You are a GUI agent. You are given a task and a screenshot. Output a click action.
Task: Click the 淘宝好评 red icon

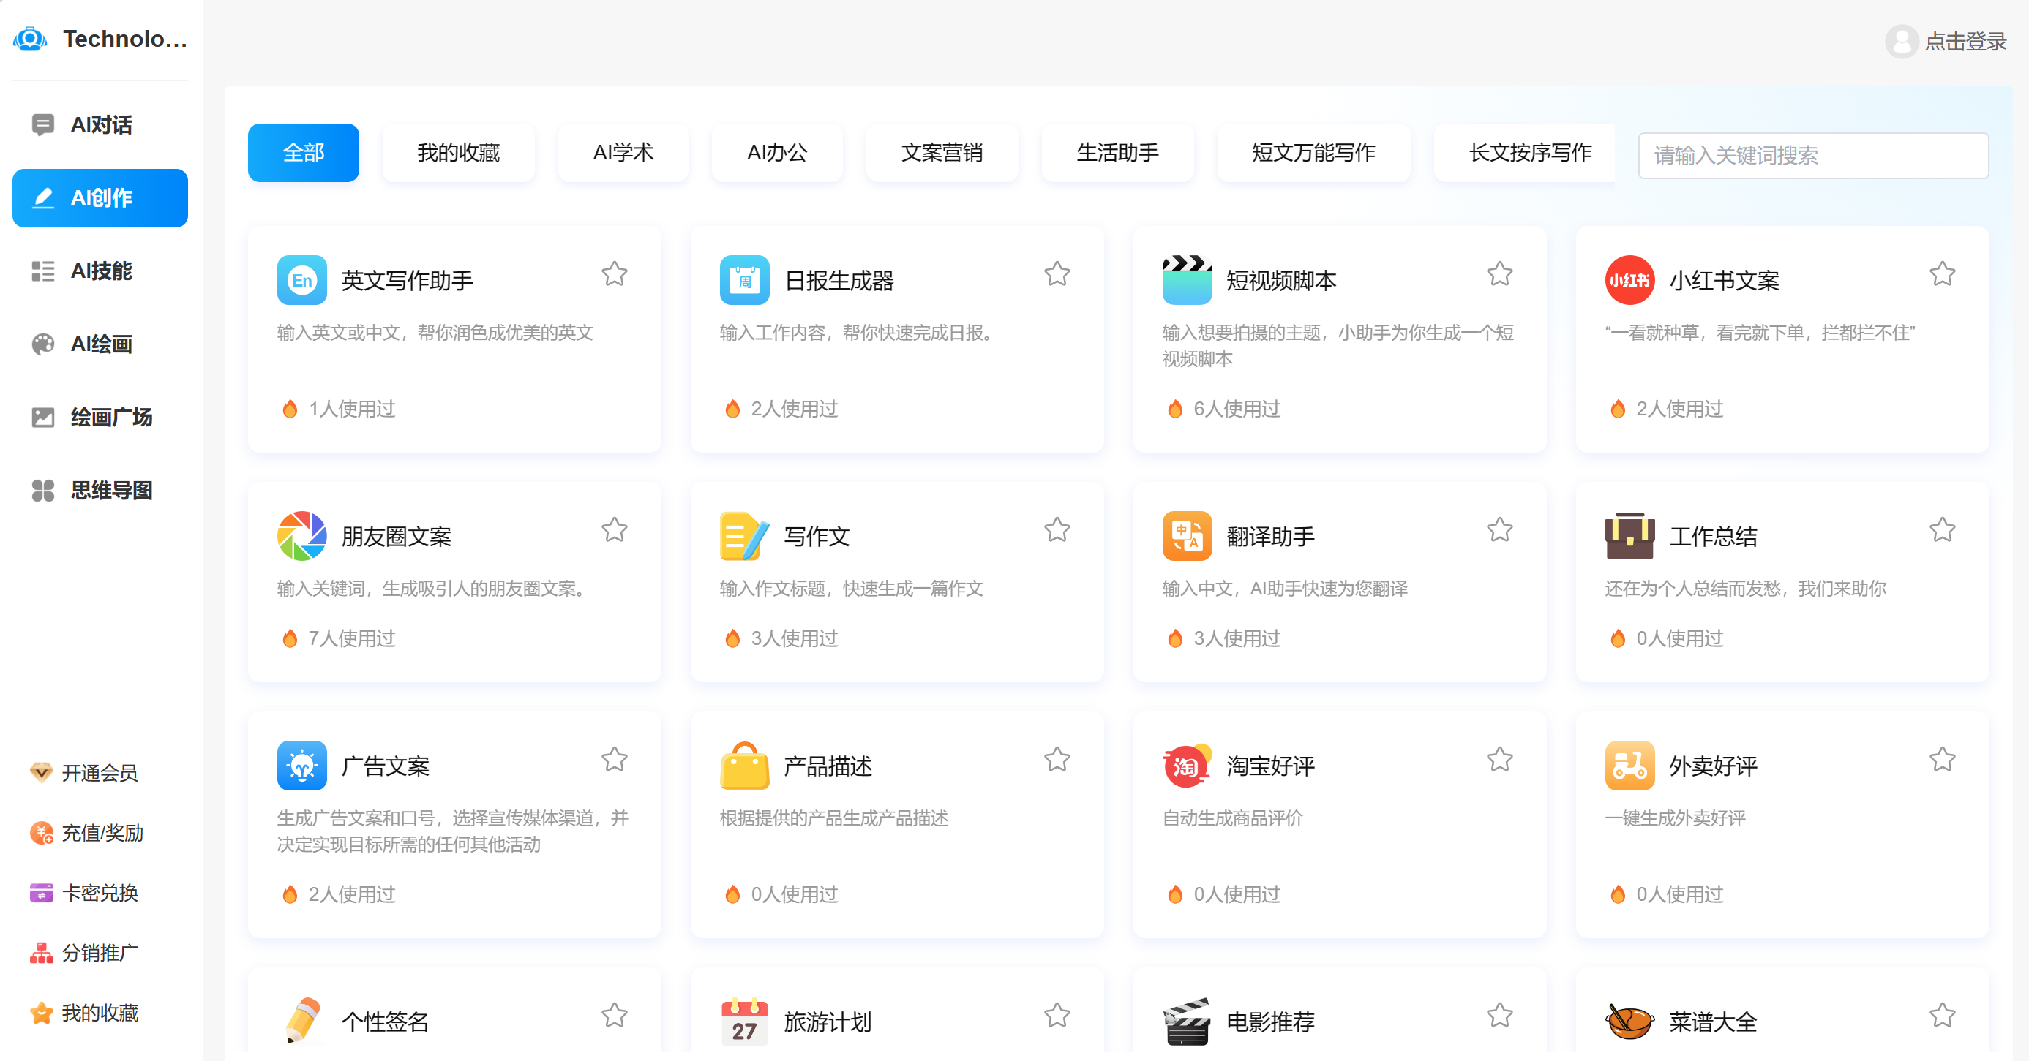(1187, 766)
